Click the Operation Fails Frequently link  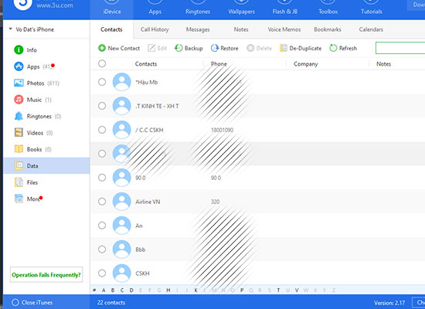coord(46,275)
